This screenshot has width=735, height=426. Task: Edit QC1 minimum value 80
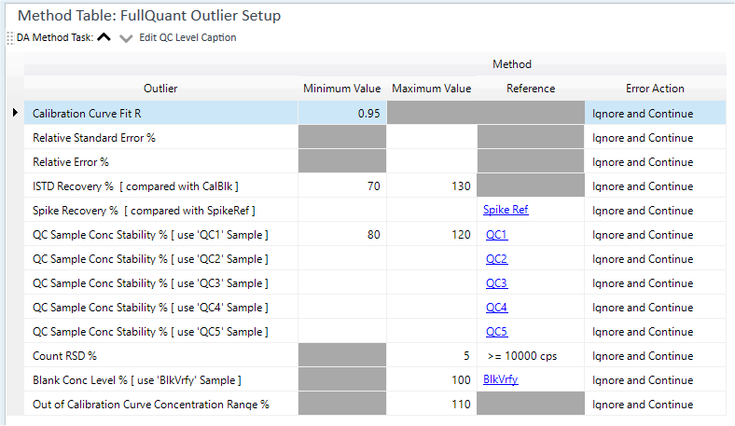(x=342, y=234)
